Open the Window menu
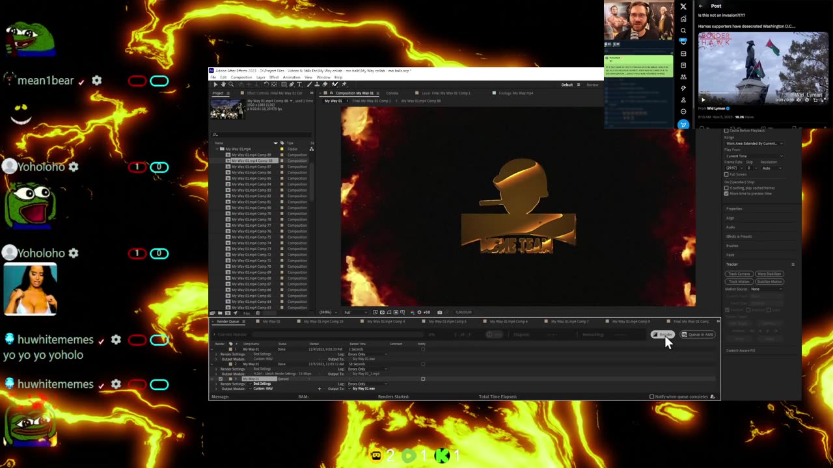833x468 pixels. (x=323, y=77)
